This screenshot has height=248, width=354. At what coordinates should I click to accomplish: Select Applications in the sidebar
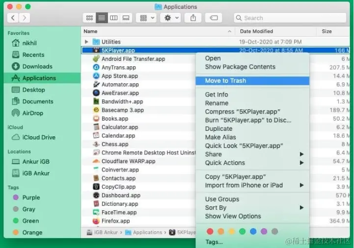(x=42, y=78)
